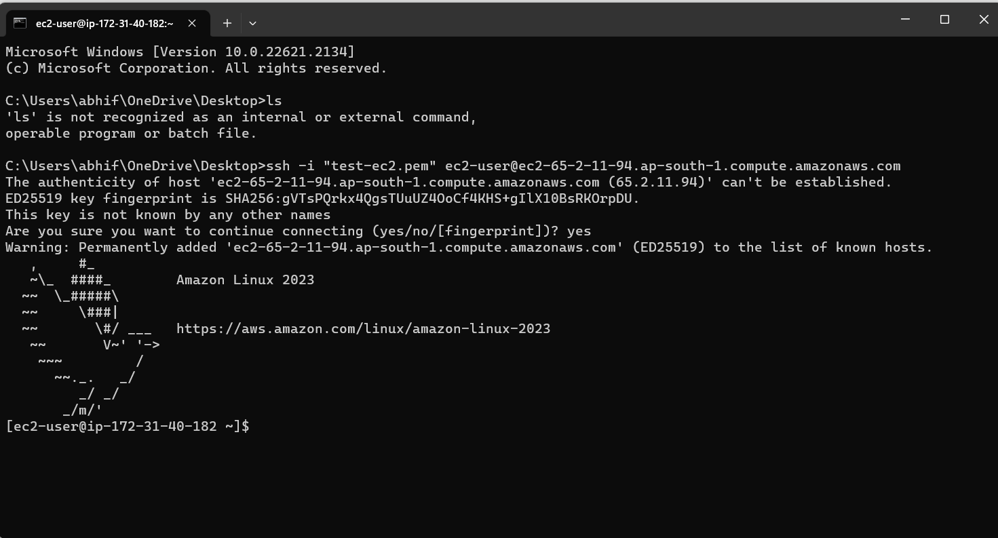This screenshot has width=998, height=538.
Task: Maximize the terminal window
Action: (x=944, y=20)
